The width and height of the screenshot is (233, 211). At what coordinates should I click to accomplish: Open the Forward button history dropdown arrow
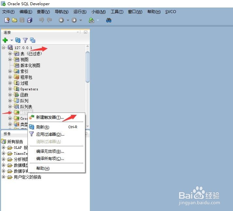(x=80, y=20)
